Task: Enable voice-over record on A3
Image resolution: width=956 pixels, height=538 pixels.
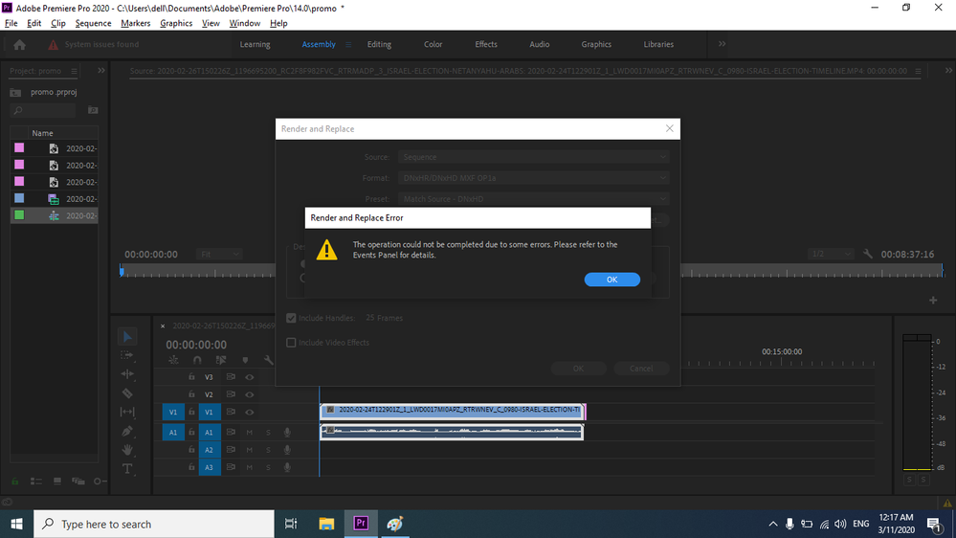Action: tap(286, 467)
